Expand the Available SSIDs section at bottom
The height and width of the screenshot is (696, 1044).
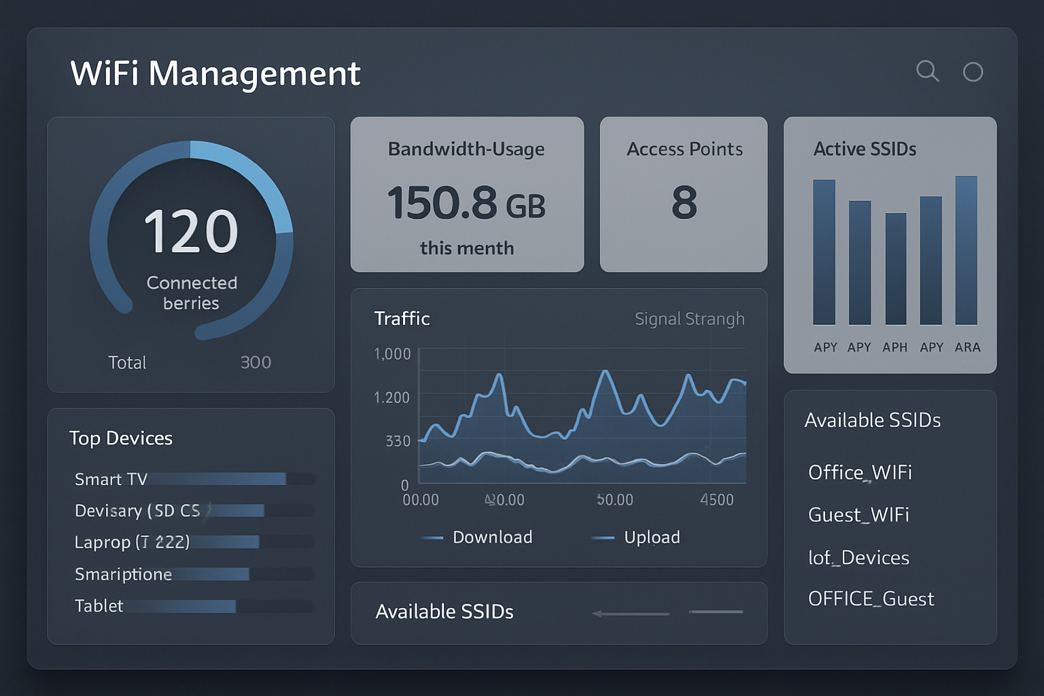[445, 612]
